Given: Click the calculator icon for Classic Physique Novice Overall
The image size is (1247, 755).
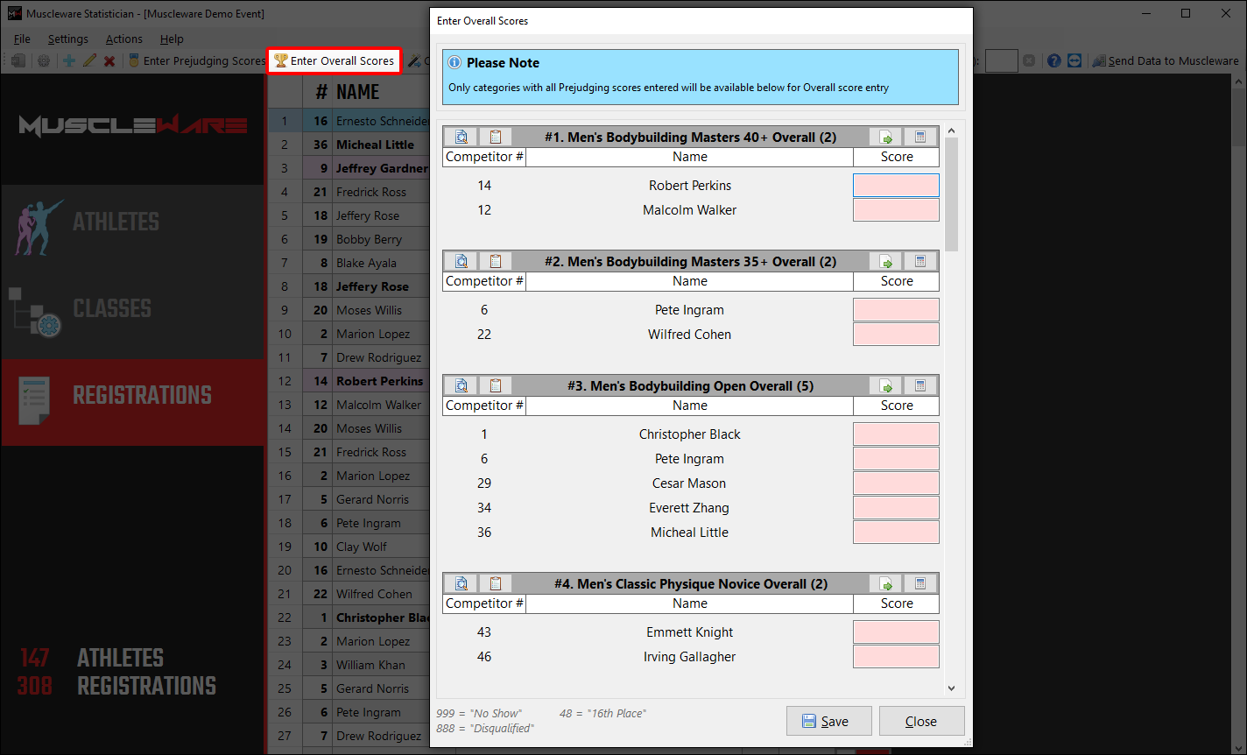Looking at the screenshot, I should click(x=919, y=584).
